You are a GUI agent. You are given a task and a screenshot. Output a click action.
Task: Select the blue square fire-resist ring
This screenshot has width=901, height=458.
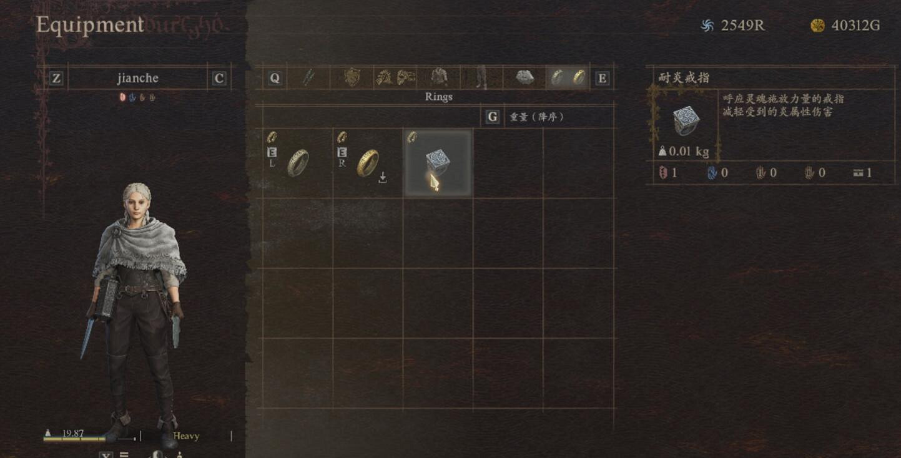(438, 163)
